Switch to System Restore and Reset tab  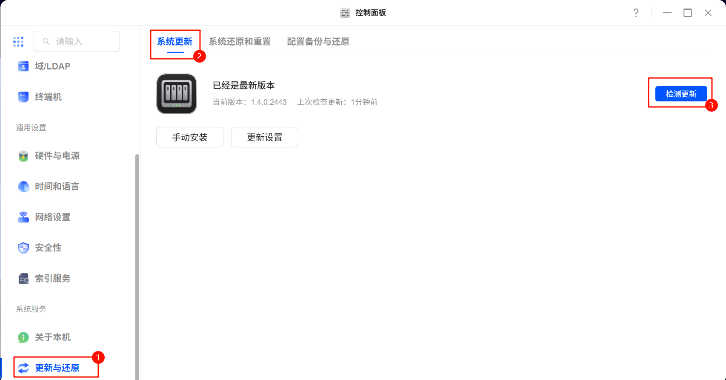[x=240, y=42]
